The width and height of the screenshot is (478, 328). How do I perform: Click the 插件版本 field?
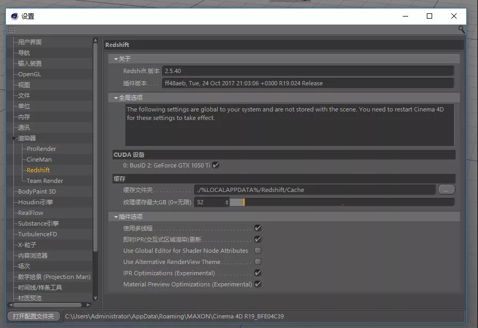pyautogui.click(x=308, y=83)
